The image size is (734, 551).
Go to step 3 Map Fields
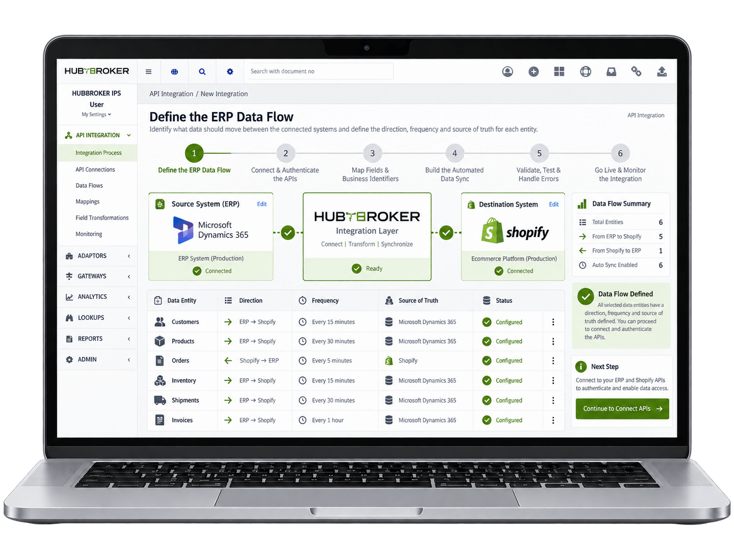(x=372, y=153)
